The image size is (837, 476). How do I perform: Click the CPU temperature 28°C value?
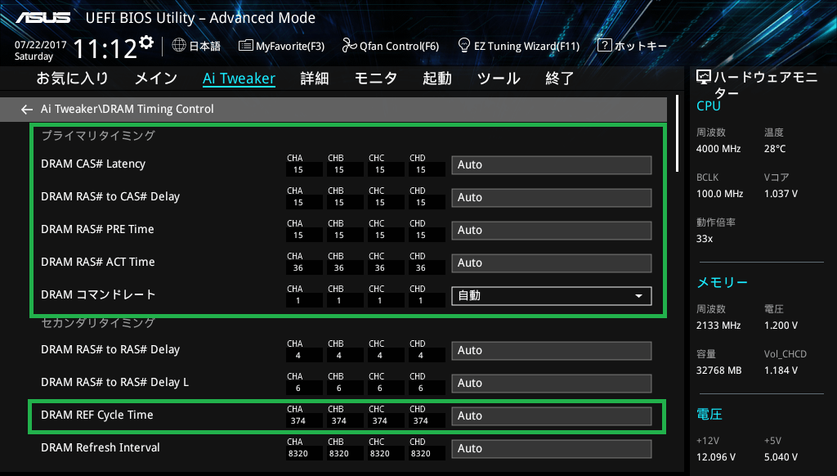pos(775,149)
